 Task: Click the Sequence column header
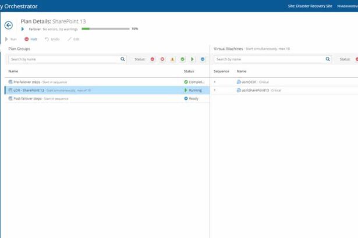click(x=221, y=71)
